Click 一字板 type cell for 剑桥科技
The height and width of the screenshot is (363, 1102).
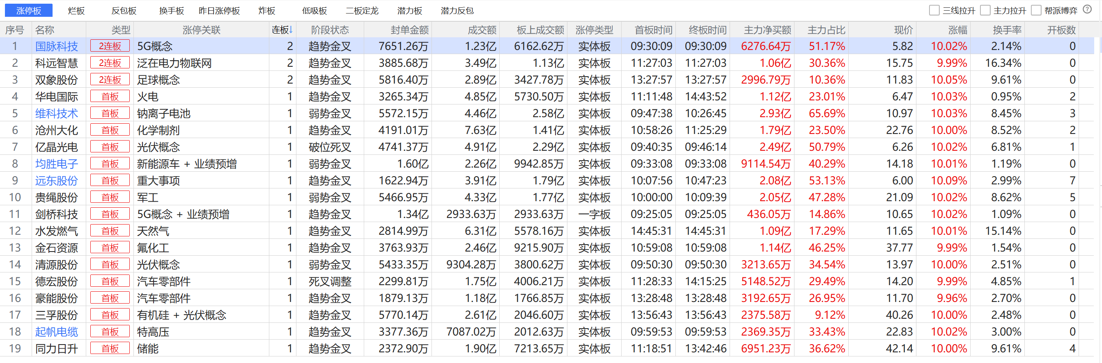(x=594, y=214)
